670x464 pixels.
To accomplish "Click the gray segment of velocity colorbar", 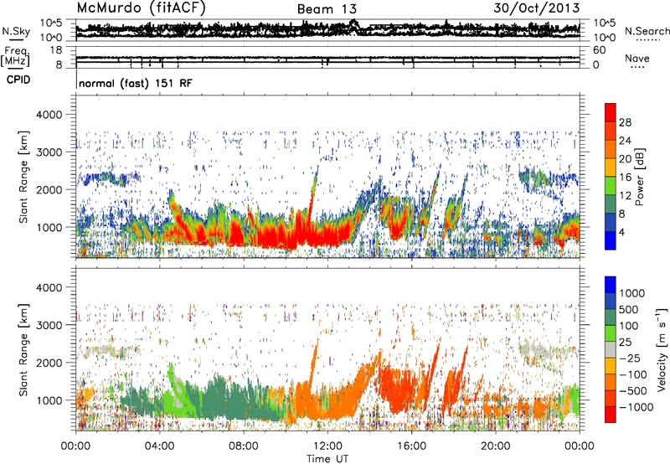I will (x=611, y=349).
